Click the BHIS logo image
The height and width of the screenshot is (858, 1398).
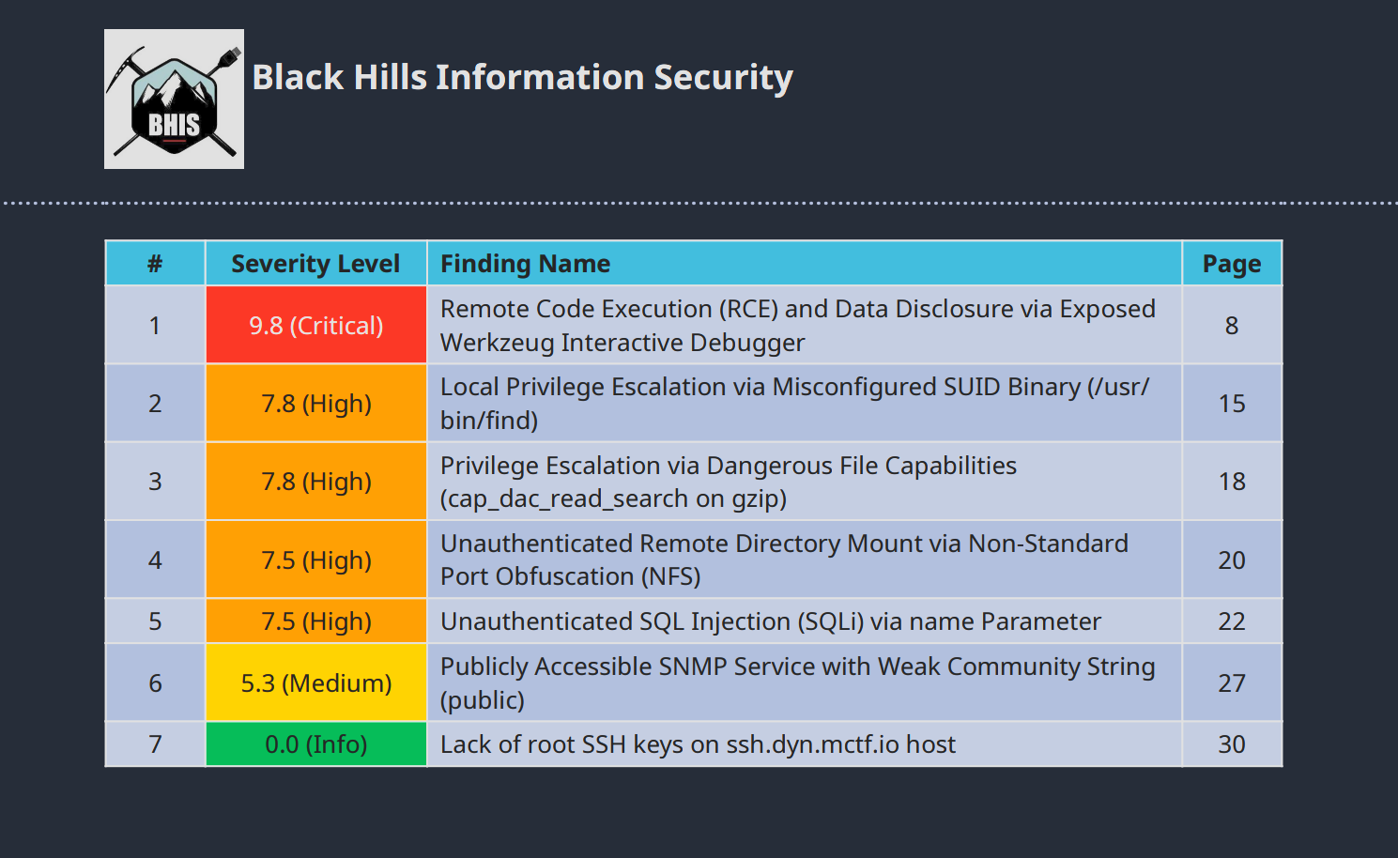click(x=174, y=99)
